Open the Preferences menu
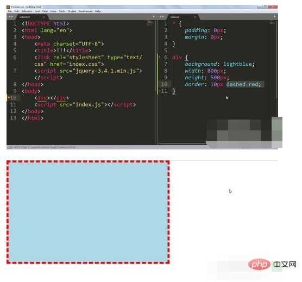Viewport: 302px width, 282px height. [85, 11]
